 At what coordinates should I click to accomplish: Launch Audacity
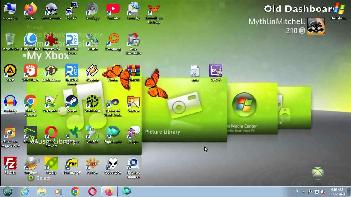pyautogui.click(x=10, y=104)
